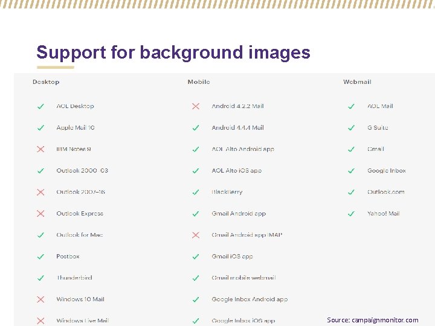Click the IBM Notes 9 text
The width and height of the screenshot is (435, 326).
pos(74,149)
